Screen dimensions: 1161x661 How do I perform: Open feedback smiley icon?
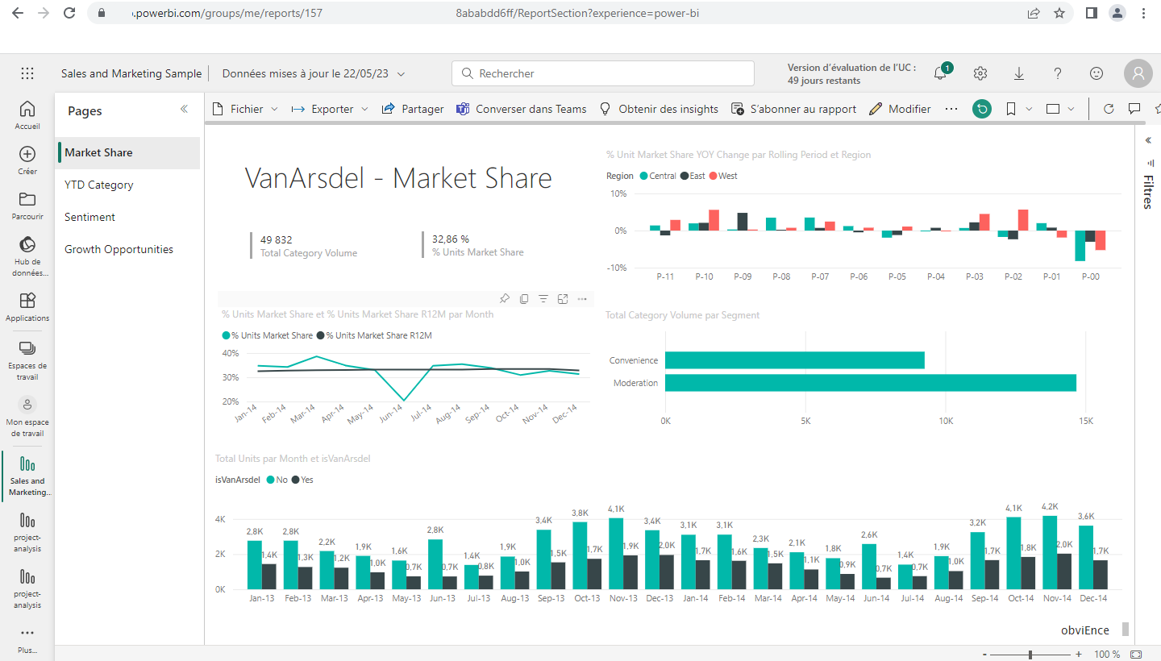click(1096, 73)
